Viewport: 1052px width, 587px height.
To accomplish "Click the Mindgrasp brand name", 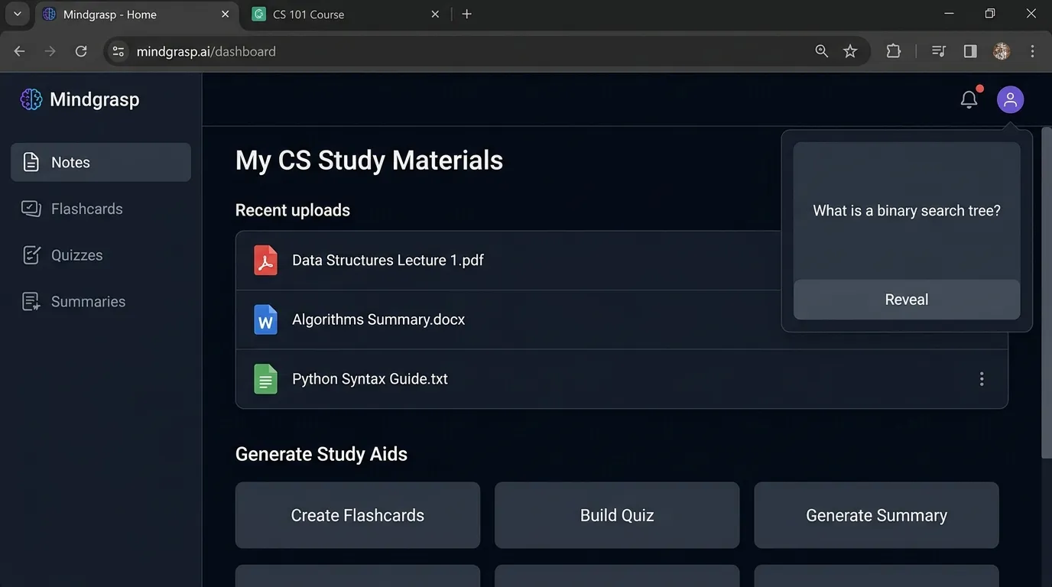I will tap(95, 99).
